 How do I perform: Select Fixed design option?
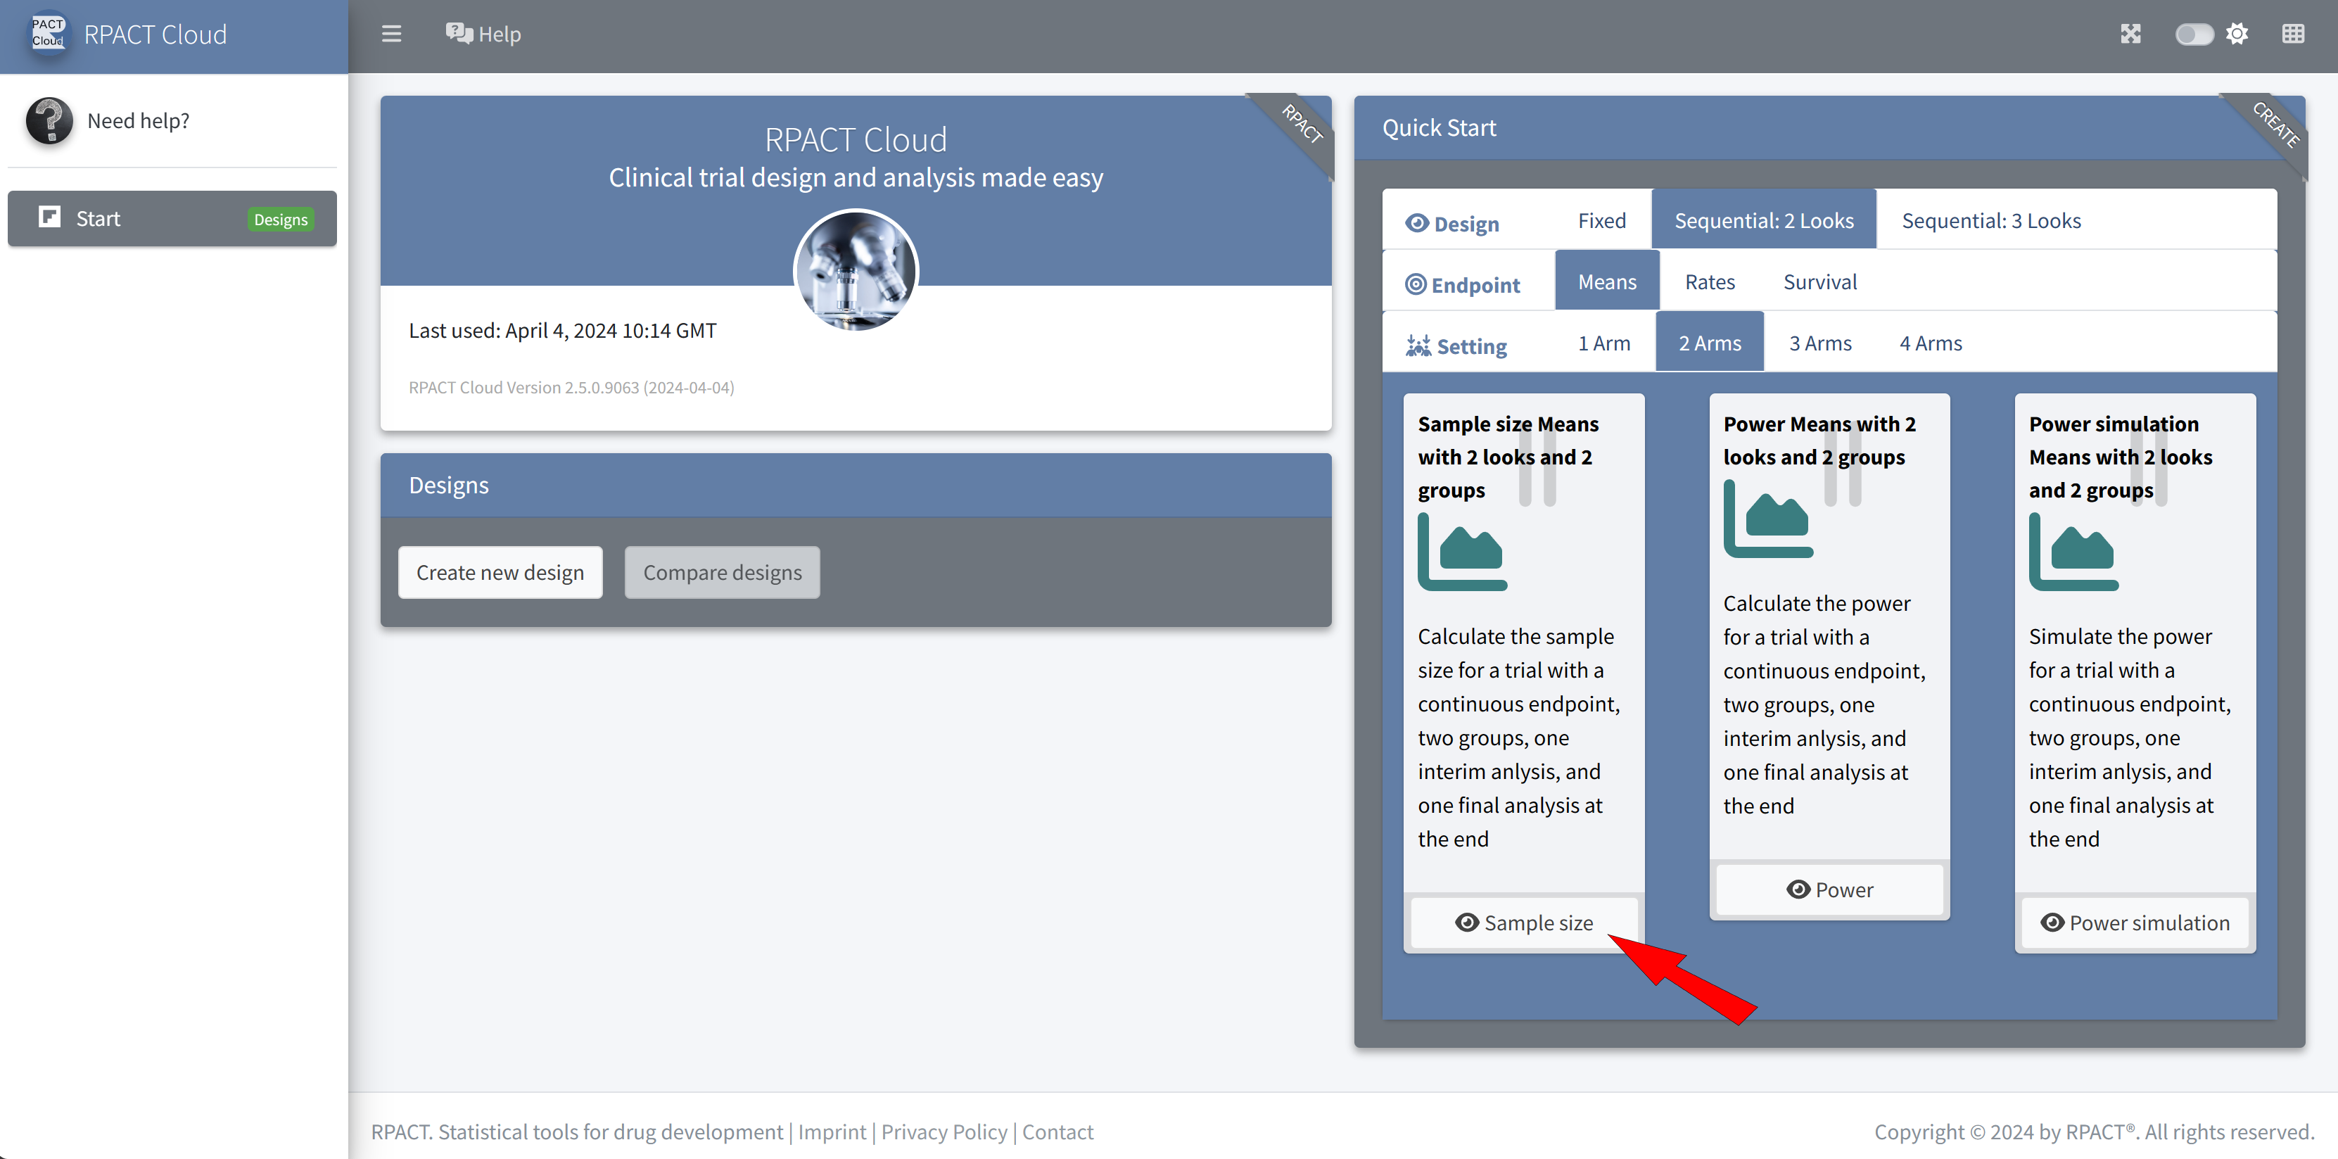point(1601,220)
